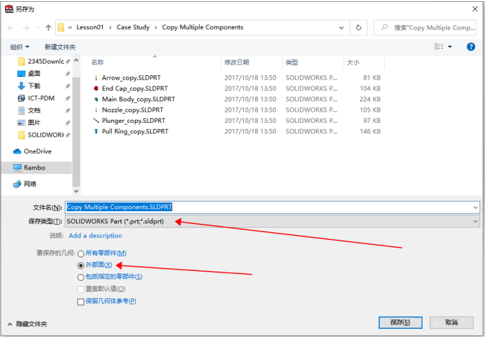Open the view options dropdown arrow
485x337 pixels.
click(450, 47)
